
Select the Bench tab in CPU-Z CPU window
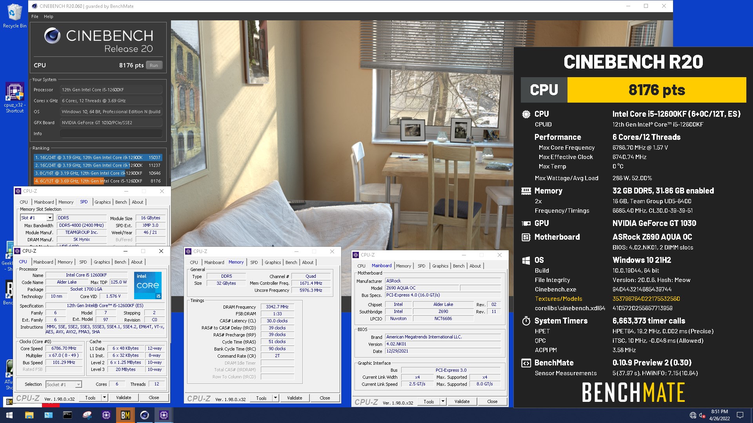[x=120, y=262]
